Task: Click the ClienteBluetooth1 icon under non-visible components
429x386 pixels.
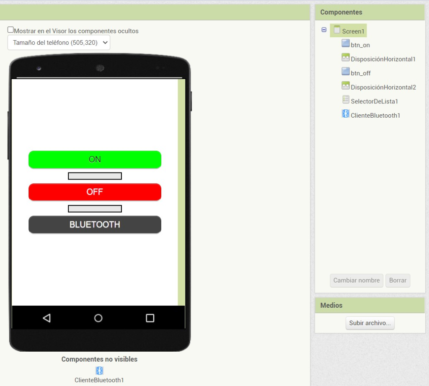Action: pos(99,371)
